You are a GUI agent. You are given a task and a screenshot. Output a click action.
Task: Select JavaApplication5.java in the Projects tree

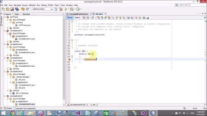coord(27,85)
